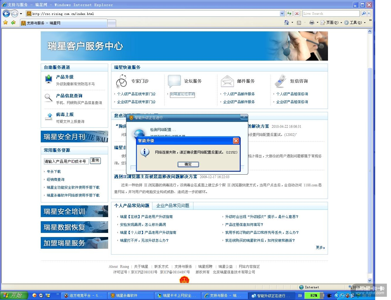
Task: Open 产品升级 self-service link
Action: (x=65, y=77)
